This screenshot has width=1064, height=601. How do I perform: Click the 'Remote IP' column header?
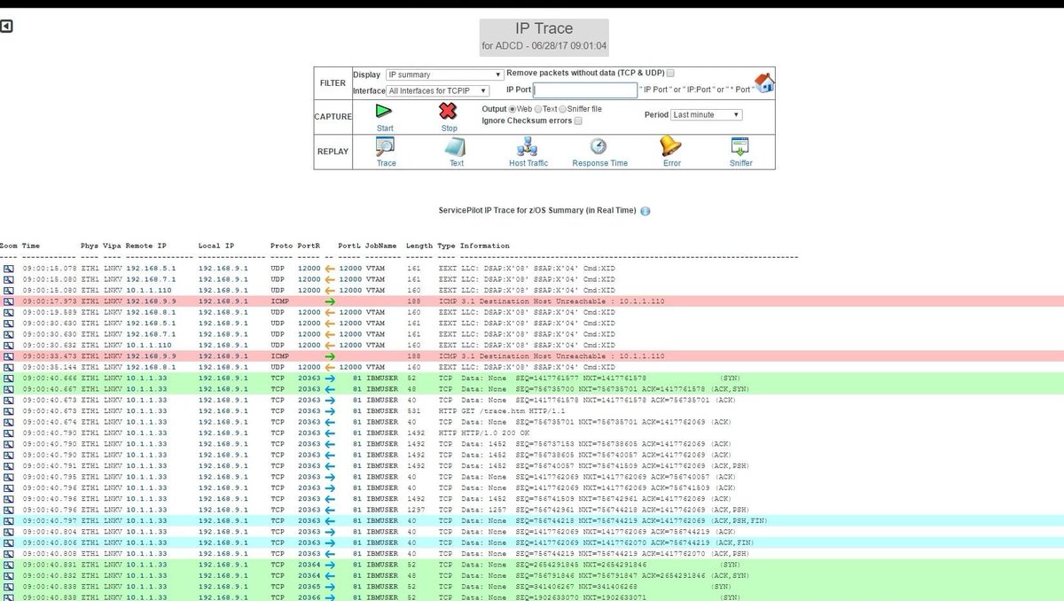[x=146, y=246]
